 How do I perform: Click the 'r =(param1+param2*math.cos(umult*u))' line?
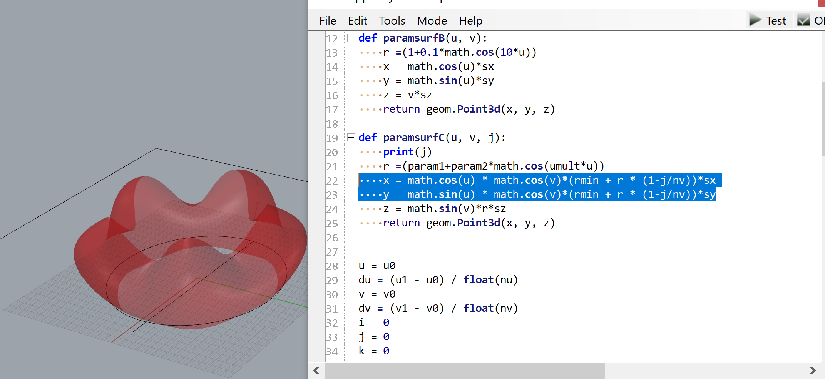(x=494, y=166)
